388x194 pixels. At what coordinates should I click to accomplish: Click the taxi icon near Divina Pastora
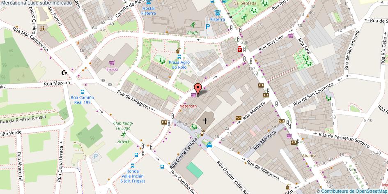pos(209,145)
